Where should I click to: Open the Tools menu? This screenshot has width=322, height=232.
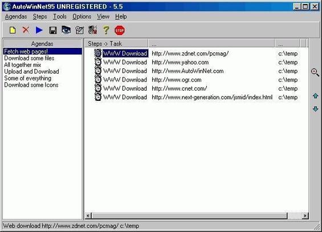tap(60, 17)
